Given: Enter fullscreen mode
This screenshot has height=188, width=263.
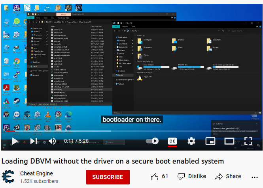Looking at the screenshot, I should [x=248, y=141].
